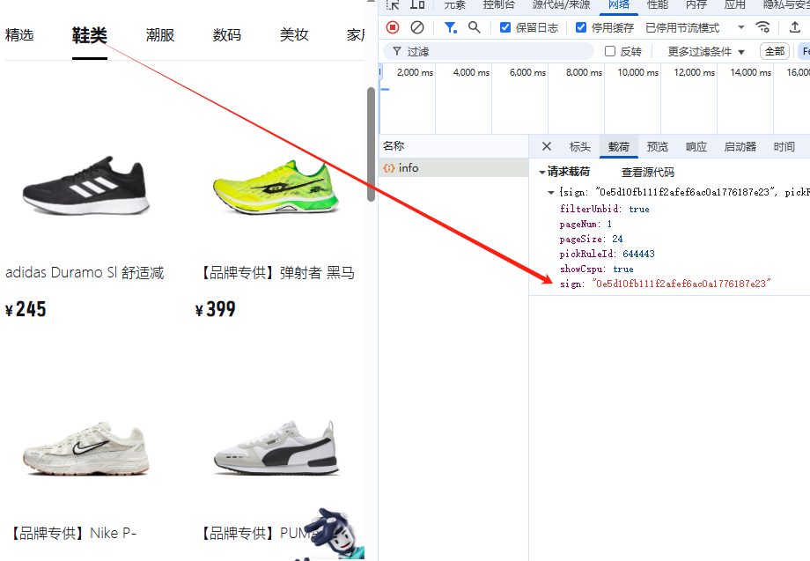Switch to 应用 DevTools tab
The width and height of the screenshot is (810, 561).
[x=734, y=4]
